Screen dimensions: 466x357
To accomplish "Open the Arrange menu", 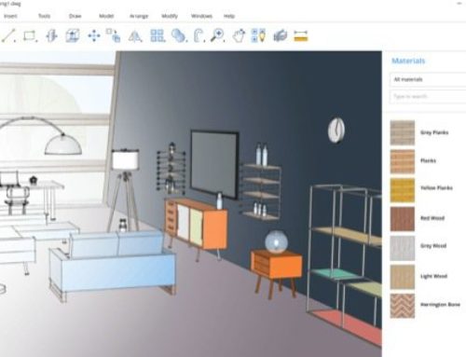I will tap(139, 16).
